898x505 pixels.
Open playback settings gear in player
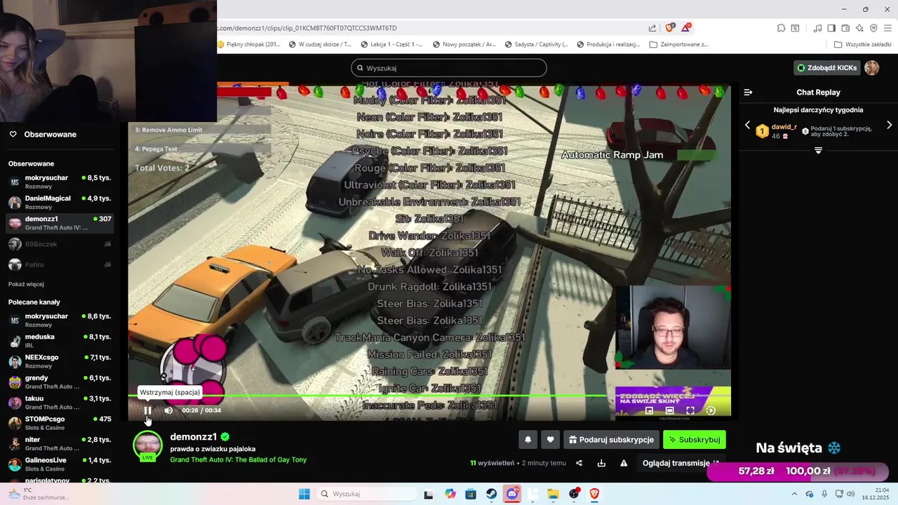(x=711, y=410)
